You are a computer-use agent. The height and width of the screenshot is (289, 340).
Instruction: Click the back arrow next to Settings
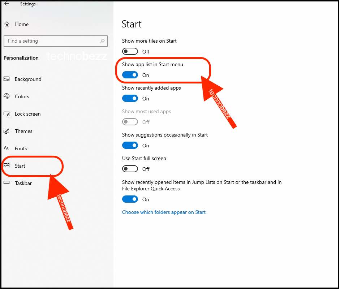point(7,4)
